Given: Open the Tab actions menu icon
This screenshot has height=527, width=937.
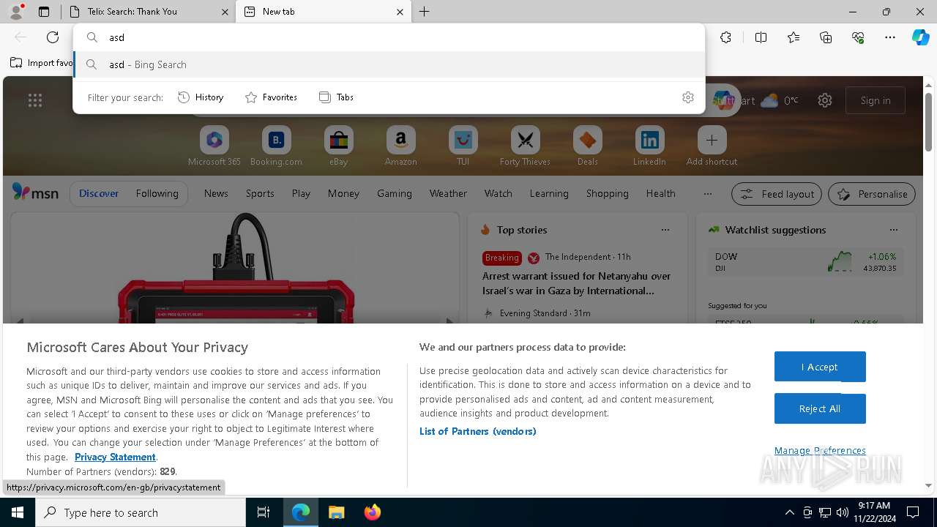Looking at the screenshot, I should pos(44,12).
